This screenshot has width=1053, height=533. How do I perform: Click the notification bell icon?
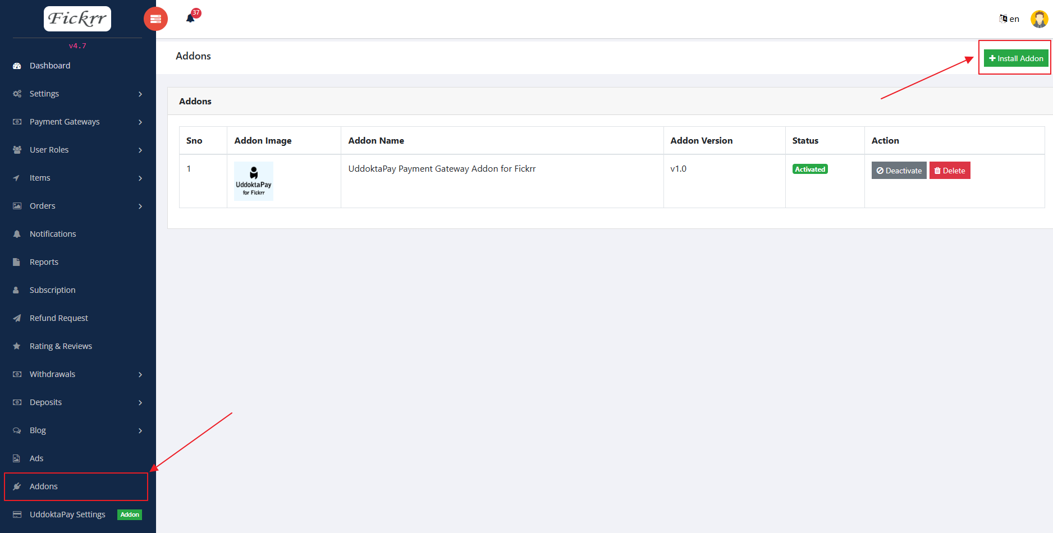coord(191,19)
